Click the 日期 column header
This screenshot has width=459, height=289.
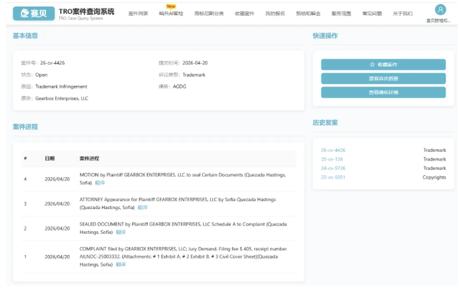coord(50,158)
